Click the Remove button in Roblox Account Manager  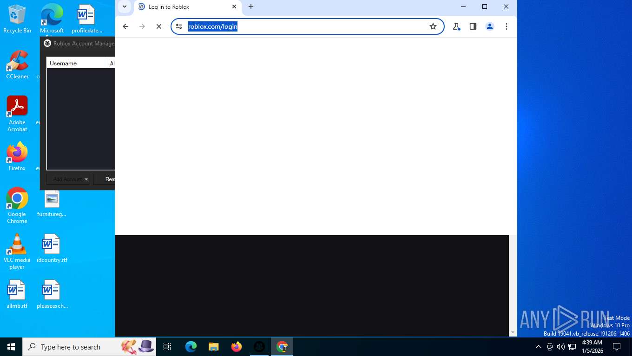point(104,179)
